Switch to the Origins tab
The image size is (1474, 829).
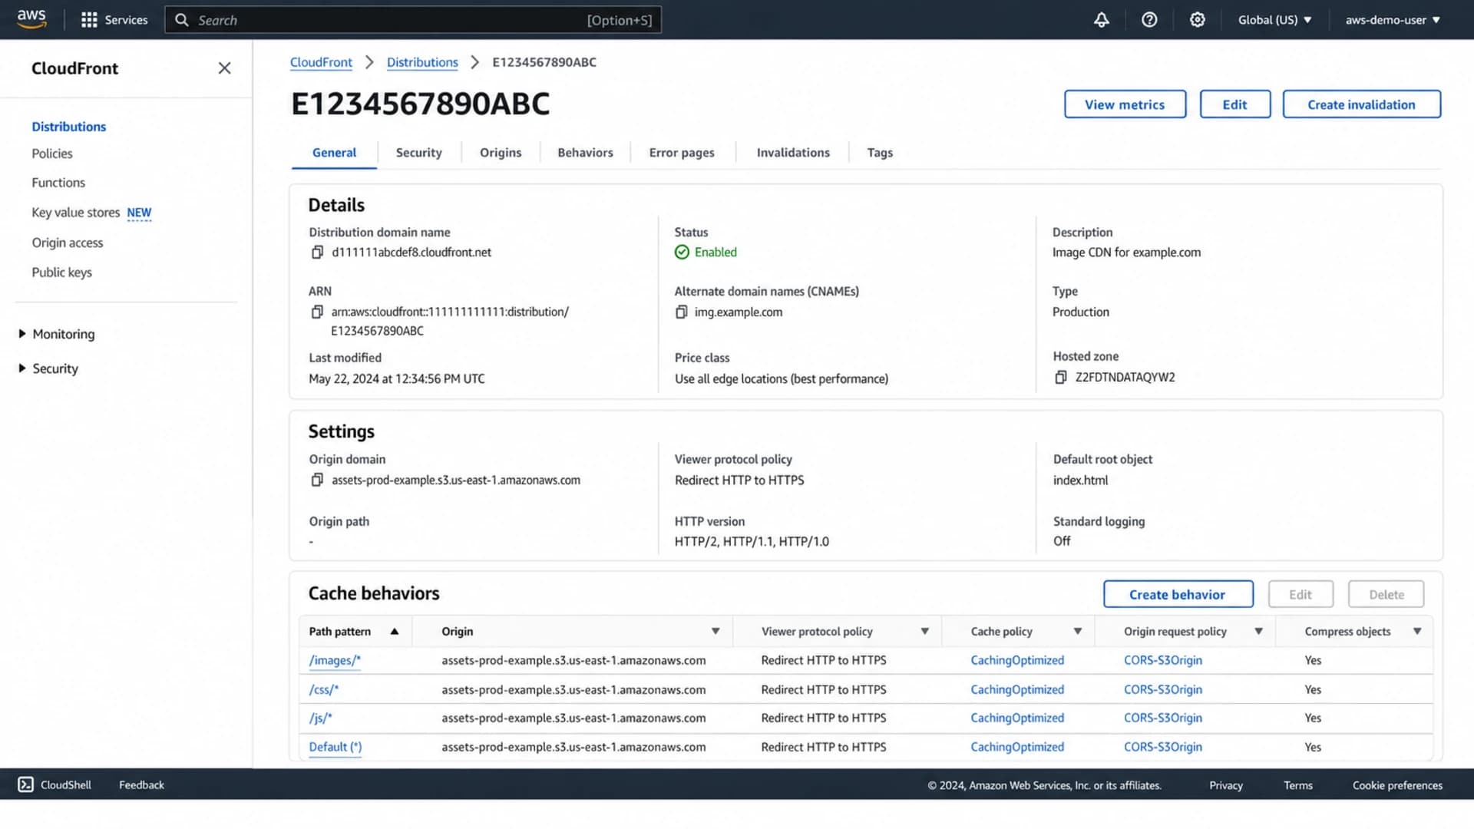pos(501,153)
